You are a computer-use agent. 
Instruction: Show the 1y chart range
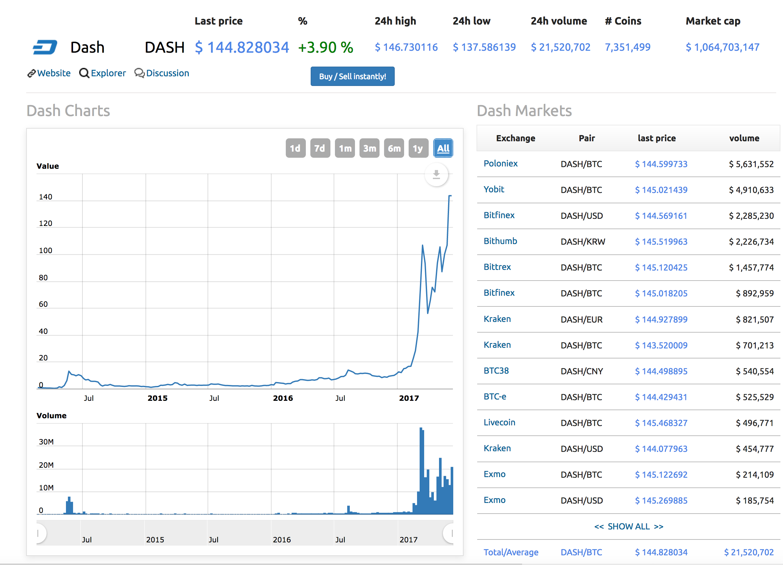418,148
